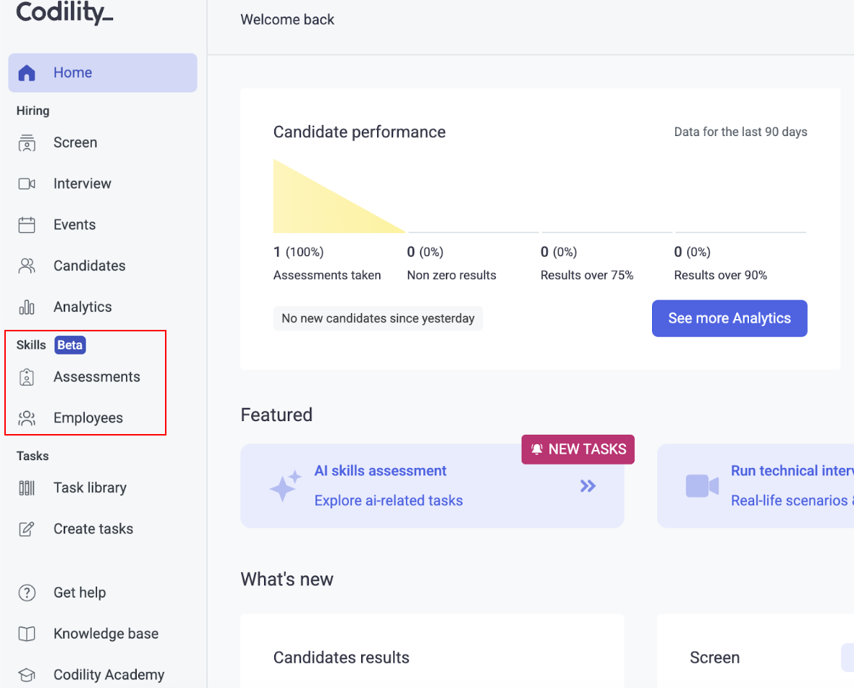Click the Candidates people icon
Screen dimensions: 854x688
point(27,266)
